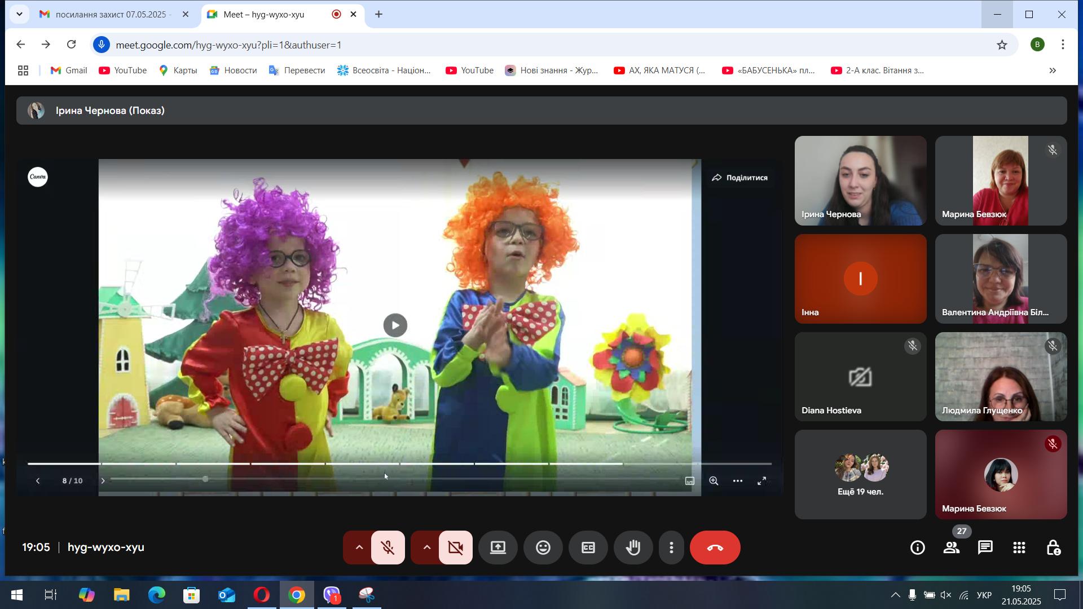The image size is (1083, 609).
Task: Open the participants list icon
Action: pos(952,548)
